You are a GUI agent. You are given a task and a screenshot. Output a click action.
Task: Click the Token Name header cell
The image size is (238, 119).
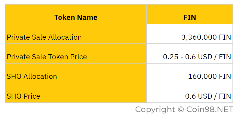tap(76, 14)
